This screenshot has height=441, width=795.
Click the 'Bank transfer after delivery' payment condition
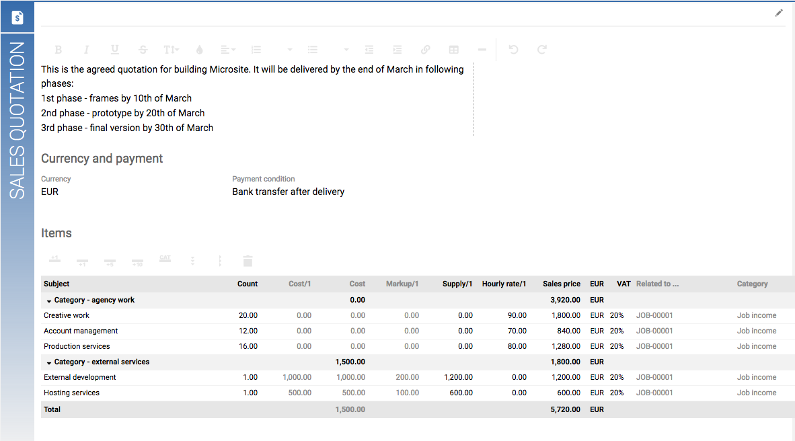(288, 192)
